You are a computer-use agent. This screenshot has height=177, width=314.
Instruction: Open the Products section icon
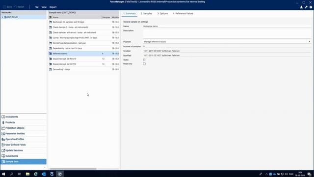[3, 122]
